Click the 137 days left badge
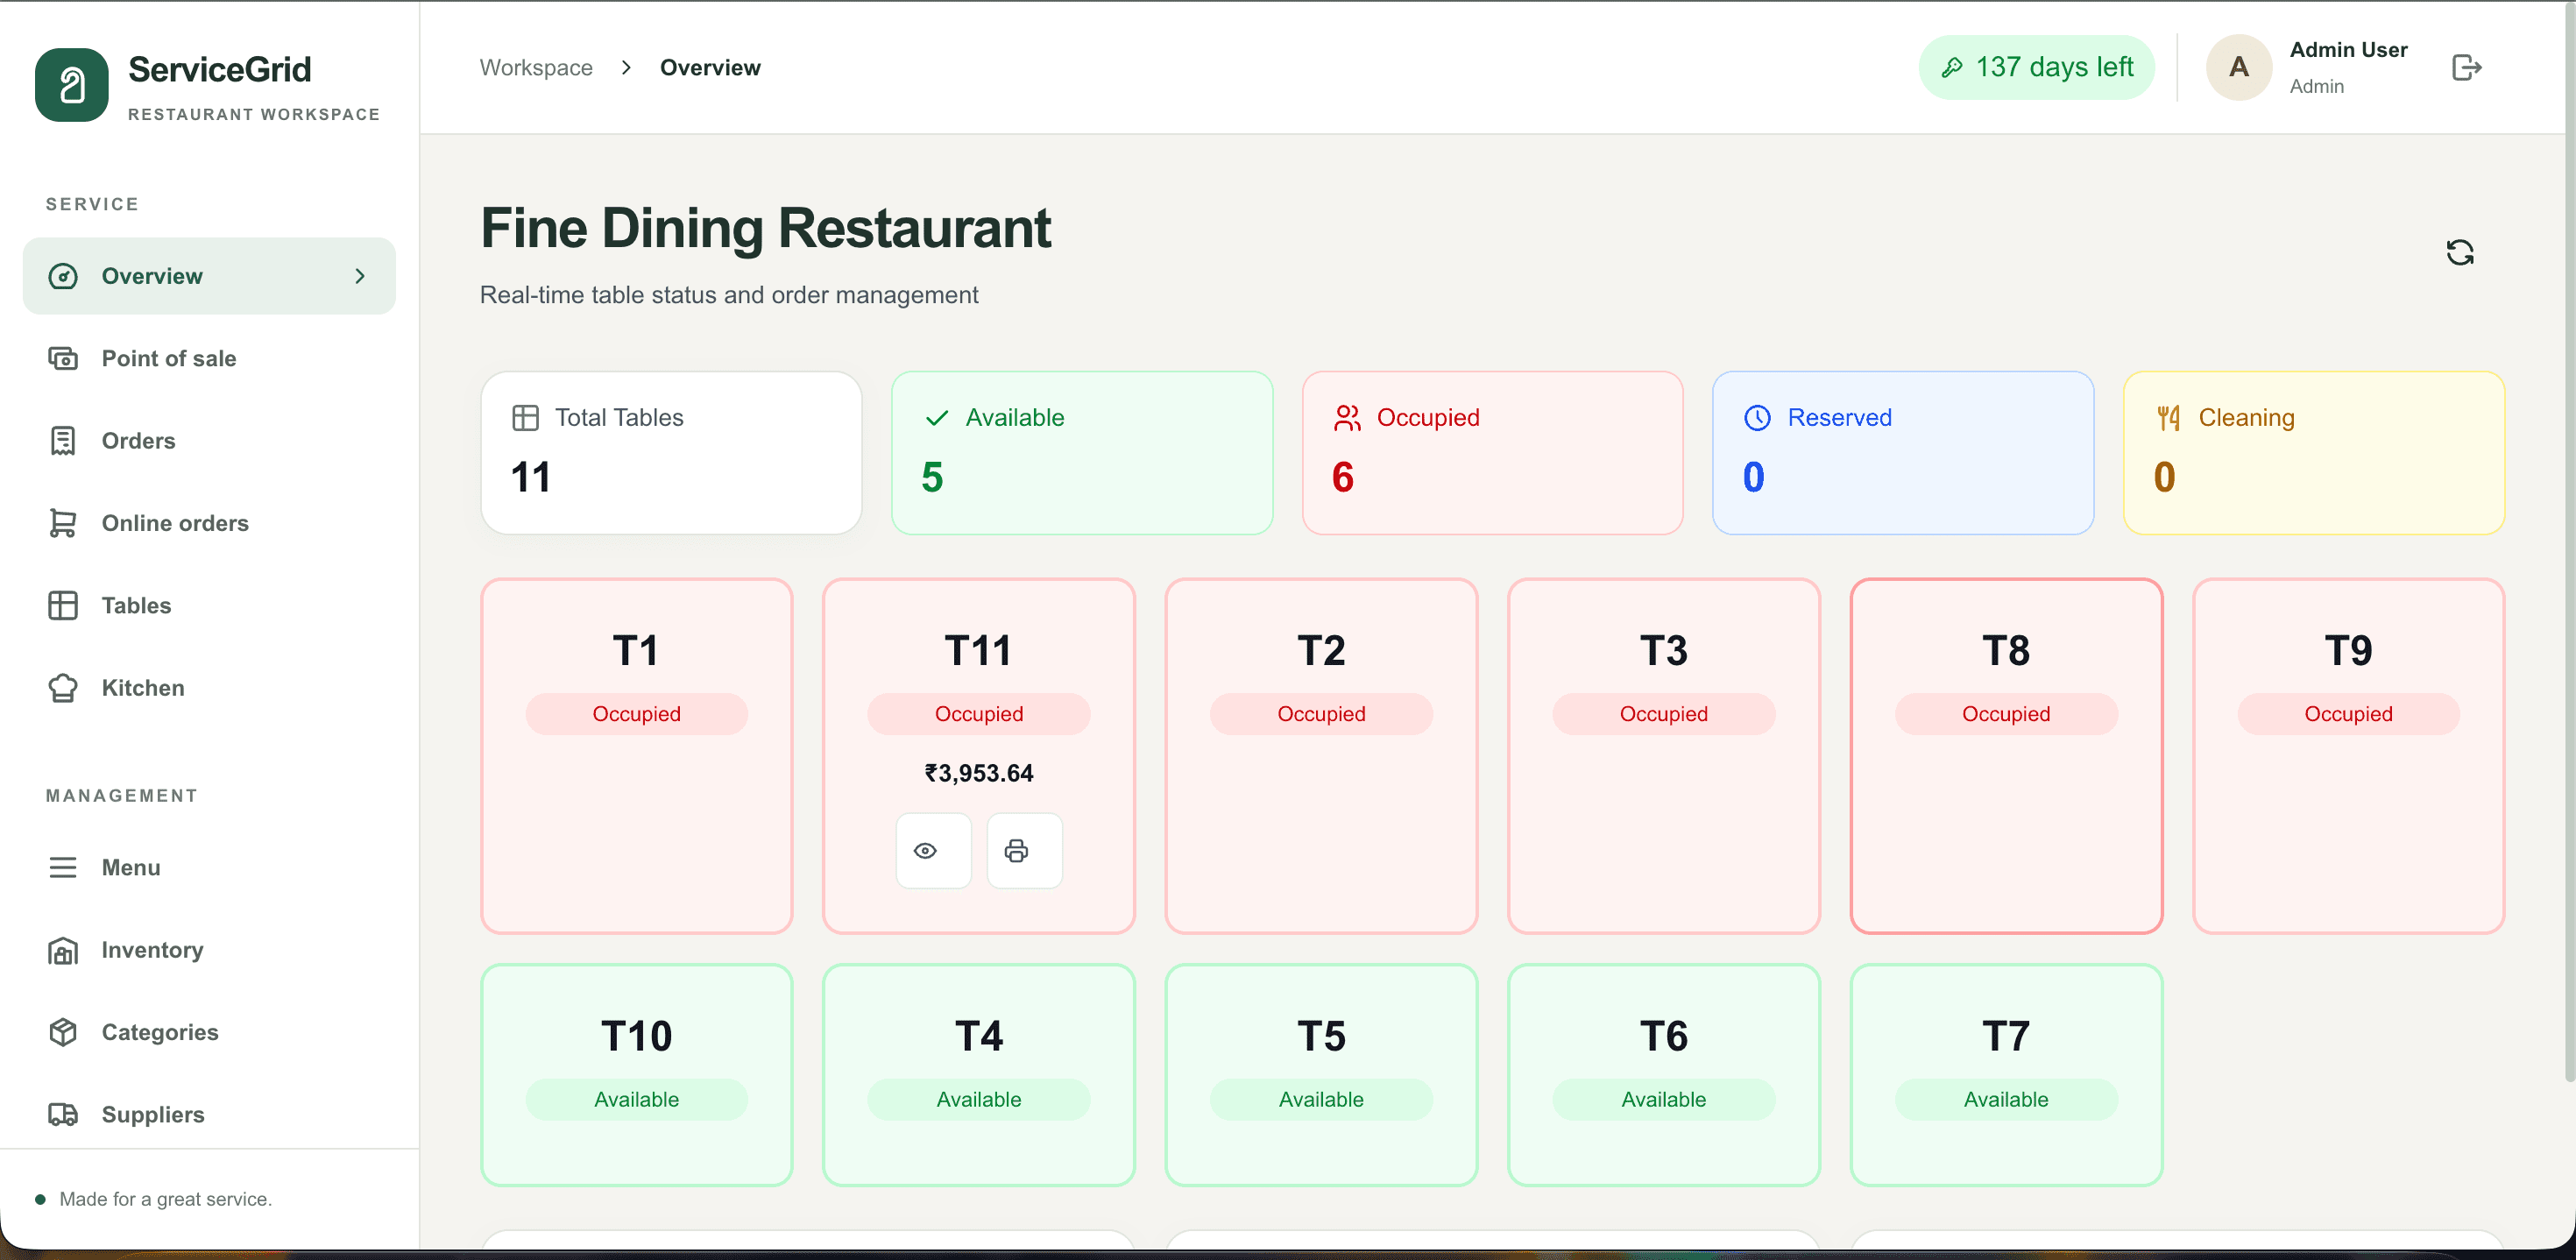Image resolution: width=2576 pixels, height=1260 pixels. [2036, 67]
